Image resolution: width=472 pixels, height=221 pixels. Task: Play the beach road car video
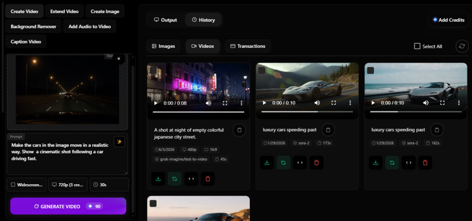tap(373, 103)
